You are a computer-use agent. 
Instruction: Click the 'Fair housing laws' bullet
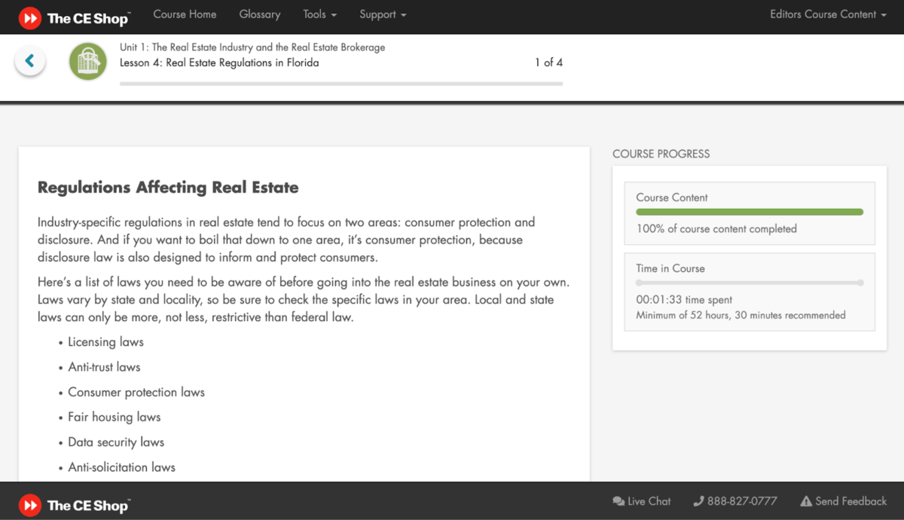(115, 418)
